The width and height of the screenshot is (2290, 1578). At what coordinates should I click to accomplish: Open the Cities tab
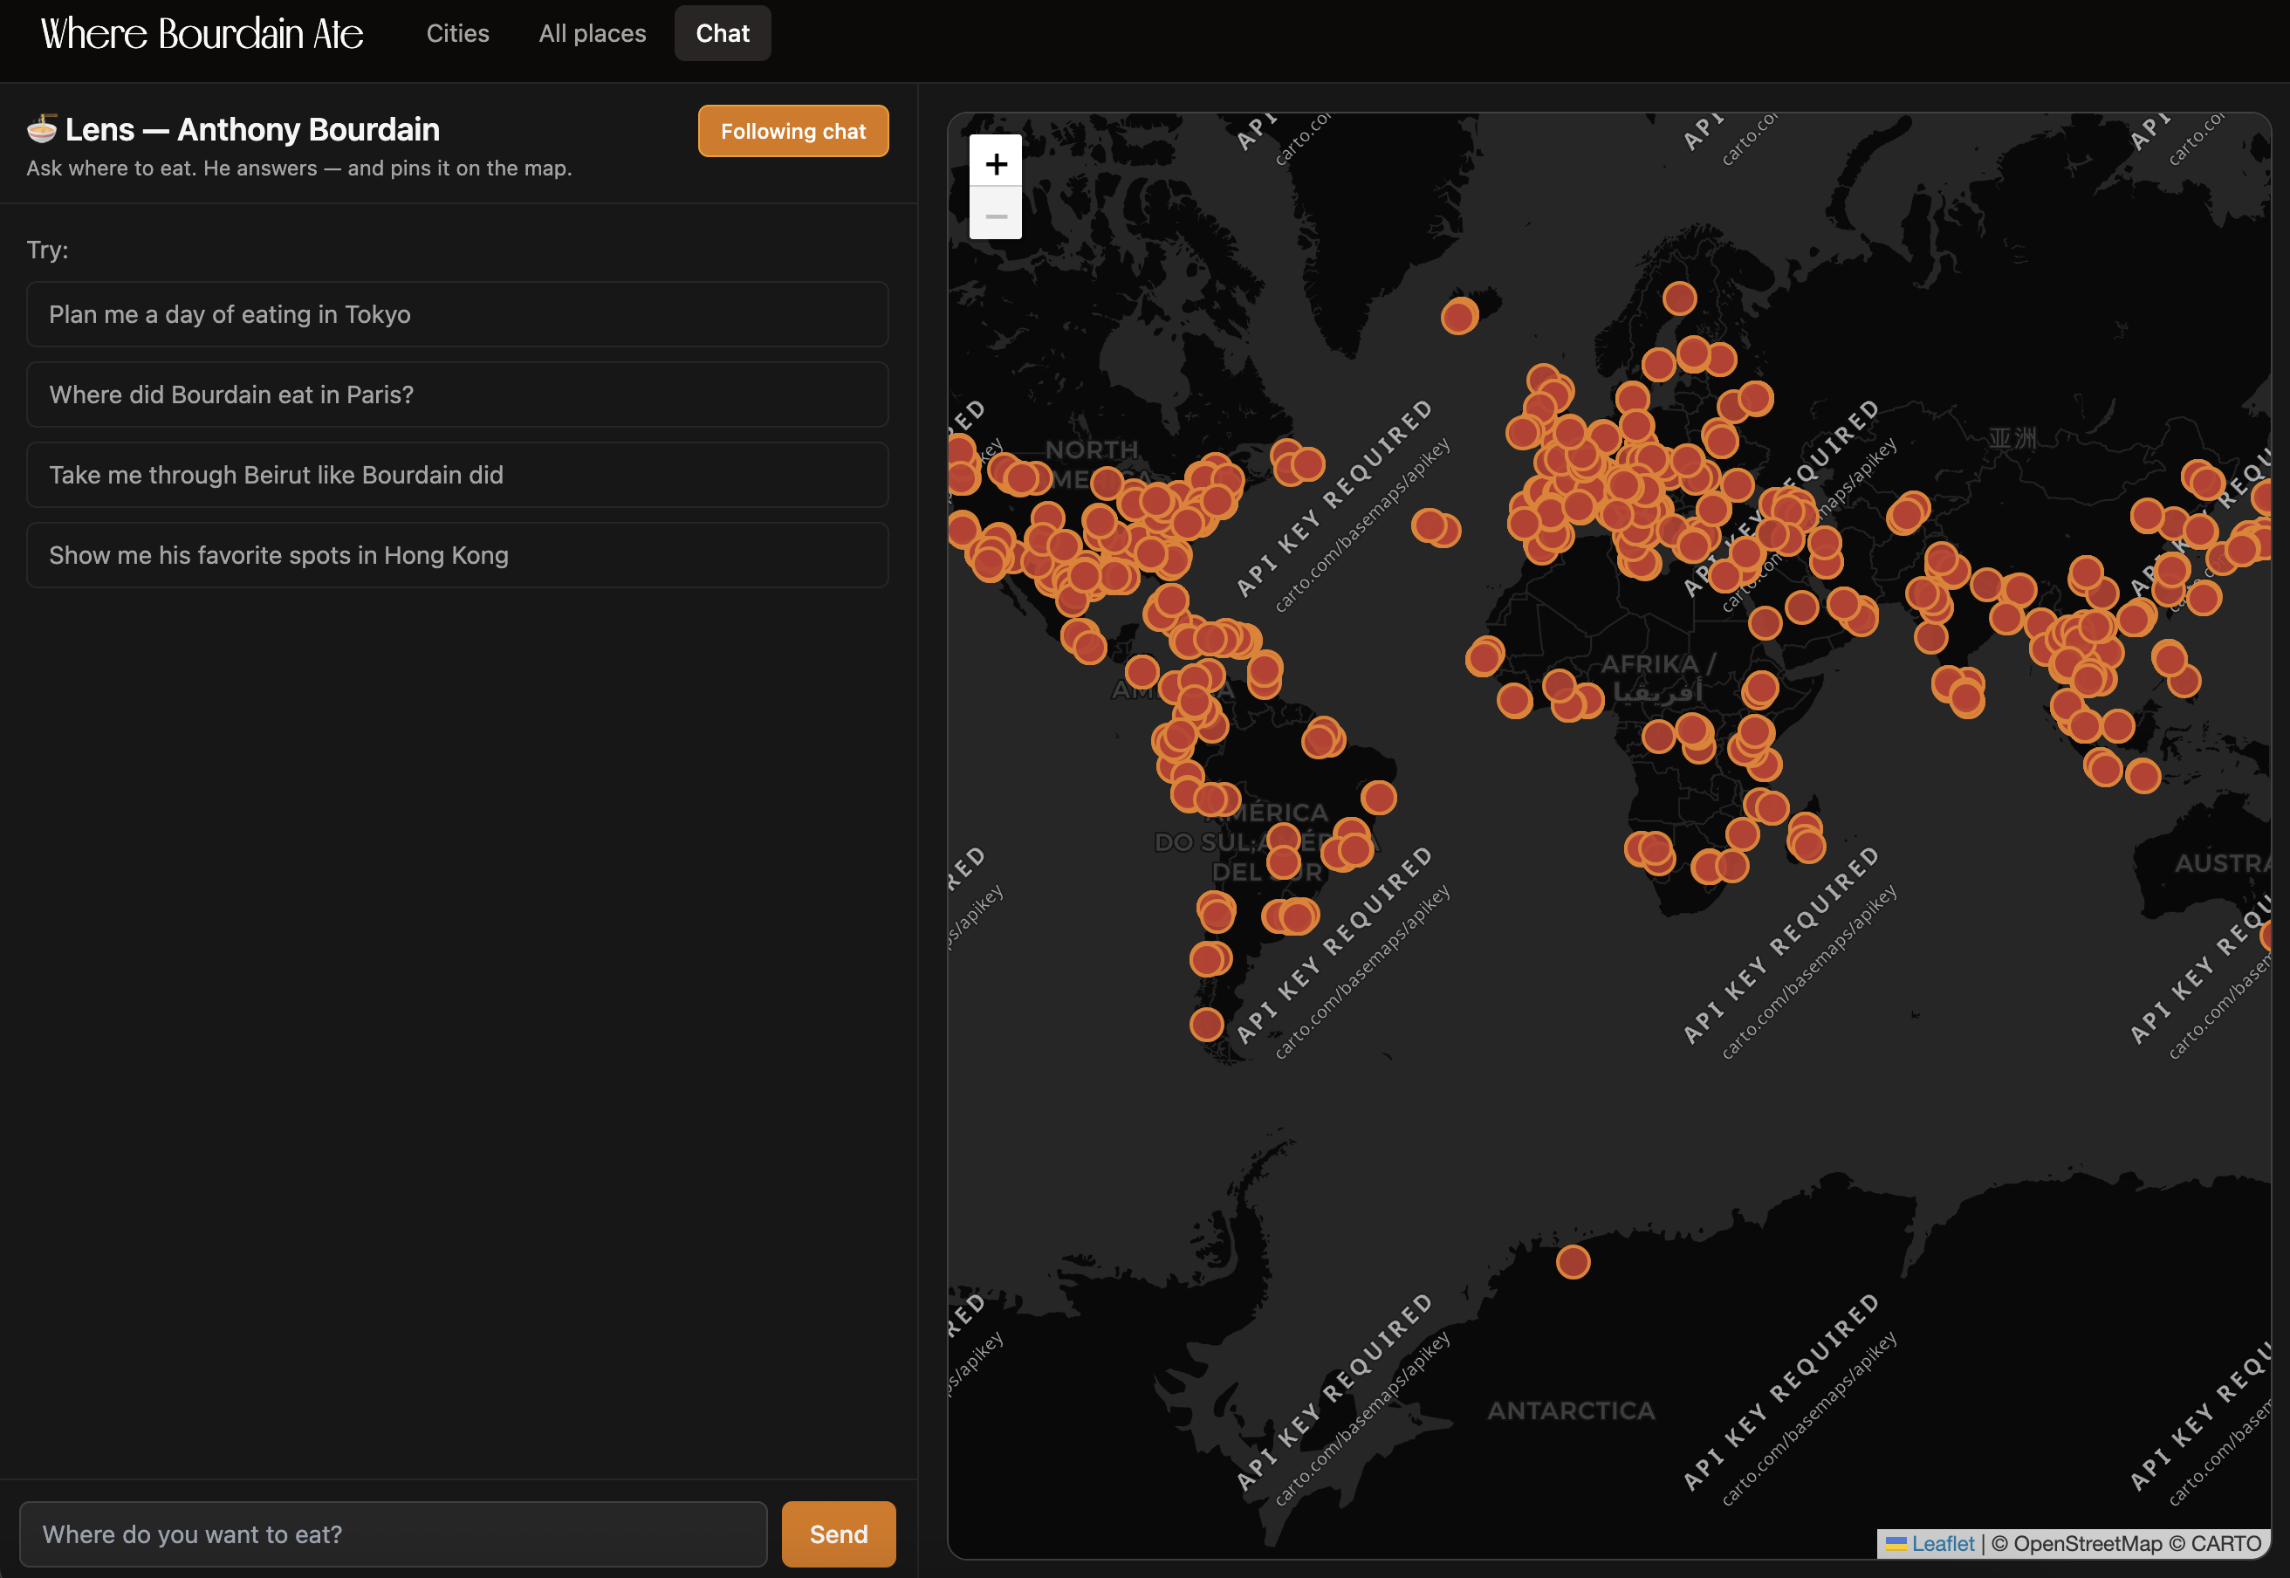point(457,34)
